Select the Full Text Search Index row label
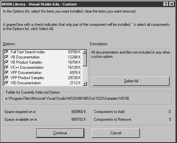The image size is (177, 143). [x=28, y=52]
